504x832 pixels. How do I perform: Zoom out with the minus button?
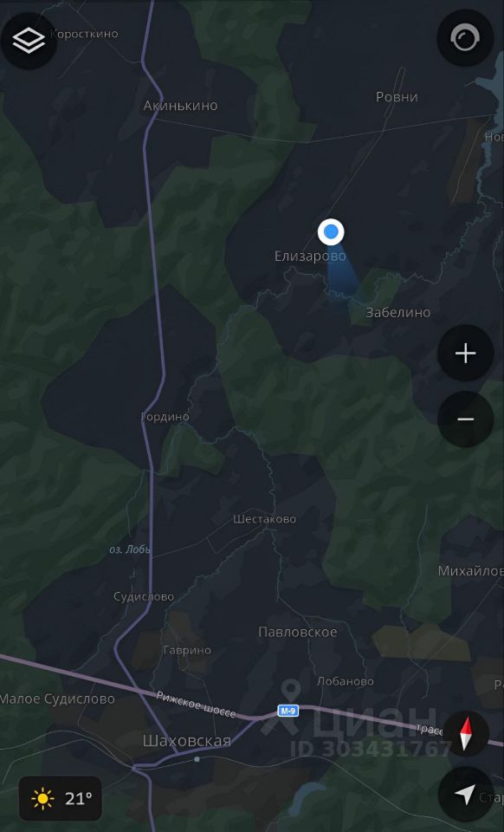pyautogui.click(x=465, y=419)
